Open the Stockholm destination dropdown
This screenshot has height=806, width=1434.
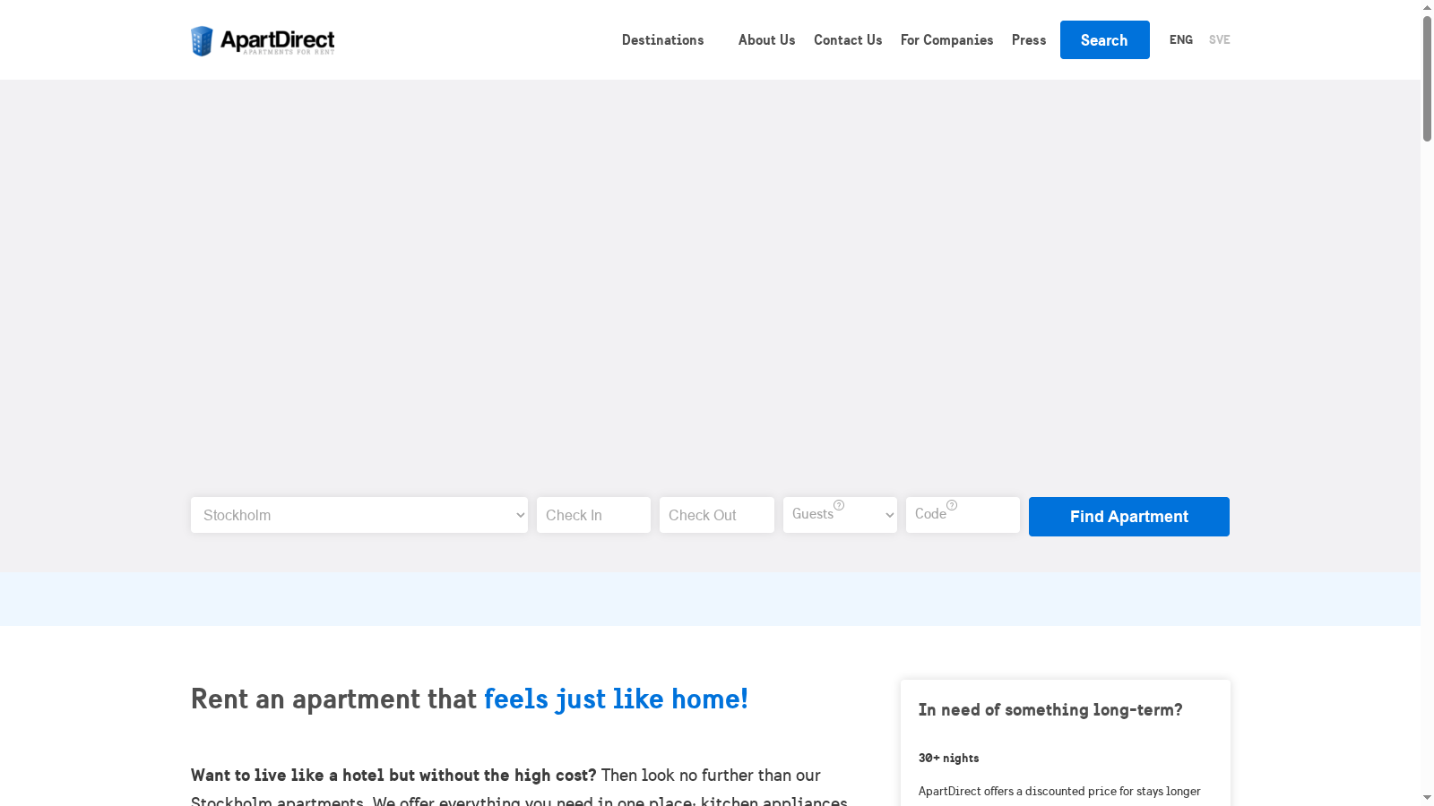358,515
